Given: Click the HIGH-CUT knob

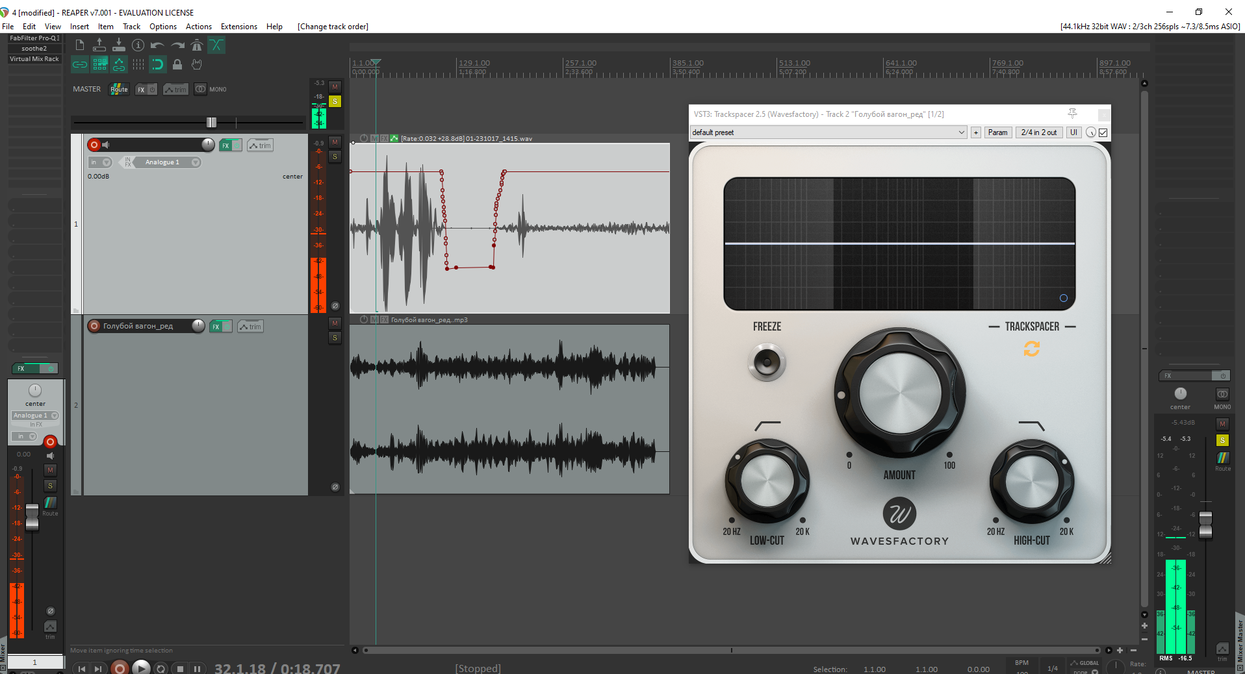Looking at the screenshot, I should point(1031,482).
